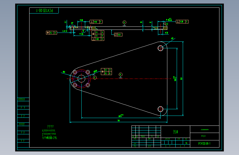Select the note line starting with 2
The width and height of the screenshot is (239, 155).
(49, 134)
